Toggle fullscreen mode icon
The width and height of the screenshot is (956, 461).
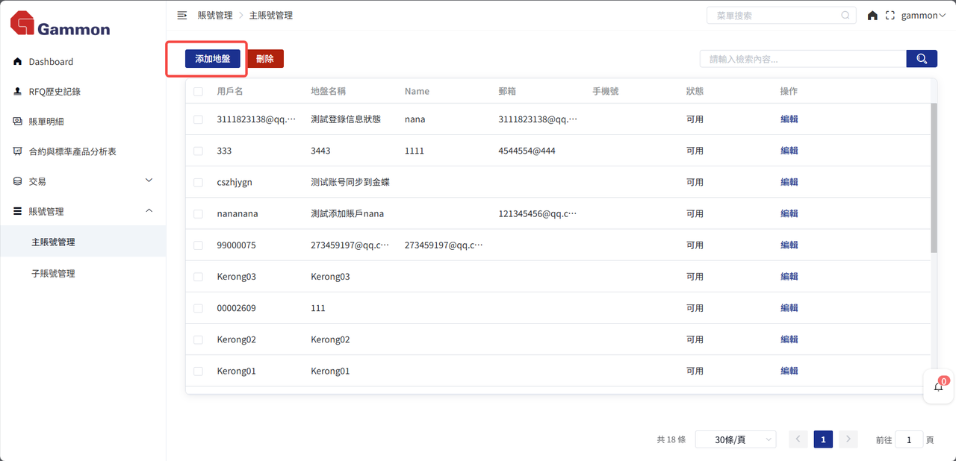890,16
